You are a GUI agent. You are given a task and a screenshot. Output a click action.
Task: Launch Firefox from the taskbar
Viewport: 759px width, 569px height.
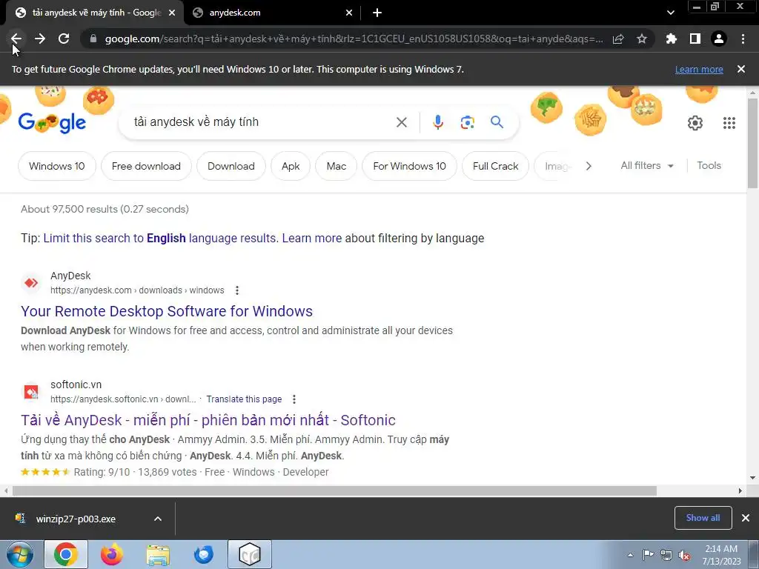coord(112,554)
